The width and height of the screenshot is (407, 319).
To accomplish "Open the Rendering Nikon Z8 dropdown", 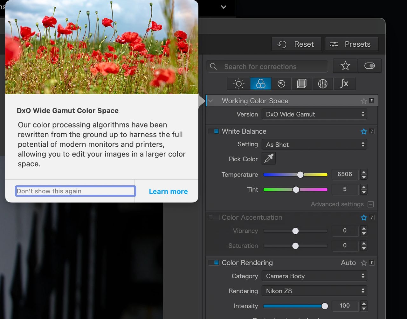I will coord(314,291).
